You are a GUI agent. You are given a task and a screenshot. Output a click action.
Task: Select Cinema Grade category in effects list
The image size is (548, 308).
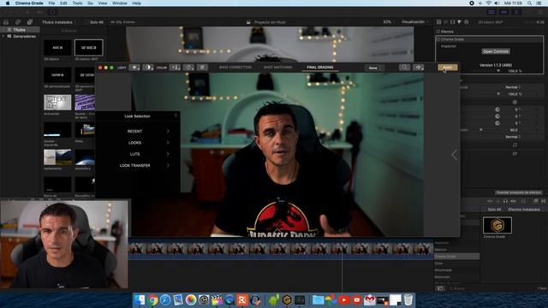(456, 257)
